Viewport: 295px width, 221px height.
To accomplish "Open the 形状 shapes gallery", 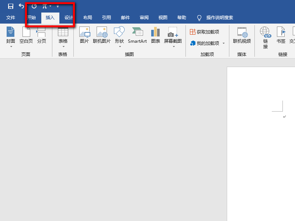I will (x=119, y=35).
